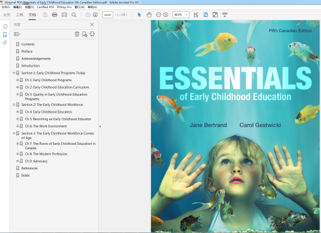The height and width of the screenshot is (233, 321).
Task: Open the 编辑(E) menu
Action: [x=18, y=7]
